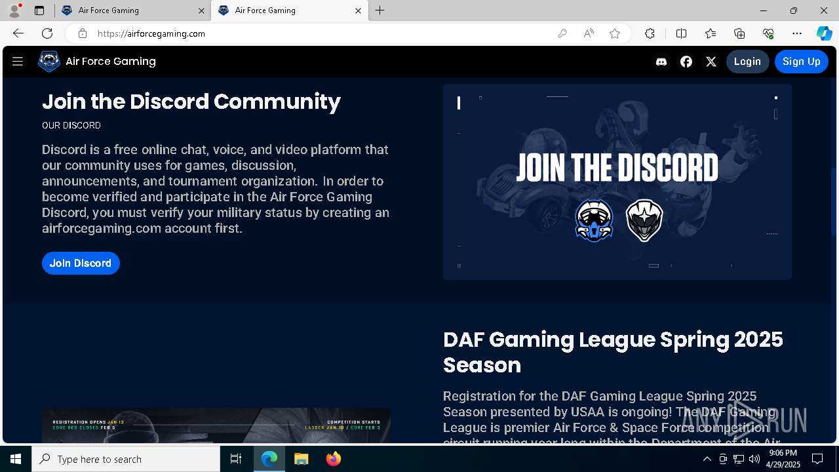
Task: Click the Sign Up button
Action: click(x=801, y=62)
